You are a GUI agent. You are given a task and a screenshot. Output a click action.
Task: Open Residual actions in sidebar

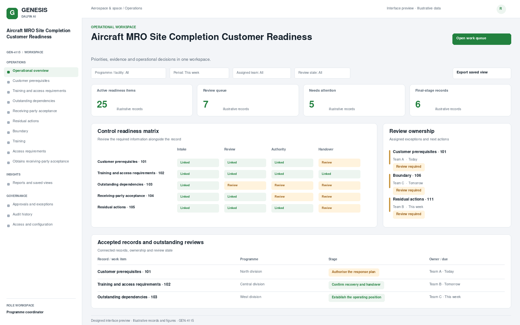pos(41,121)
